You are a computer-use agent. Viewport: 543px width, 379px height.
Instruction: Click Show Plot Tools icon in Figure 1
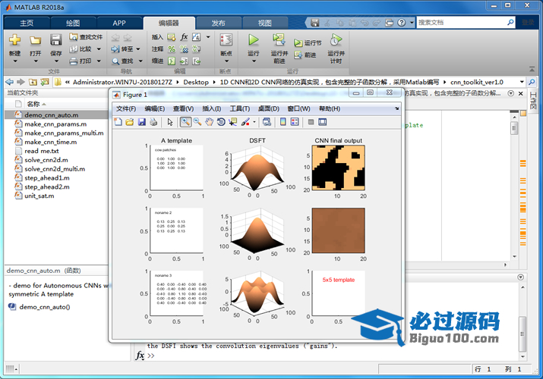323,121
